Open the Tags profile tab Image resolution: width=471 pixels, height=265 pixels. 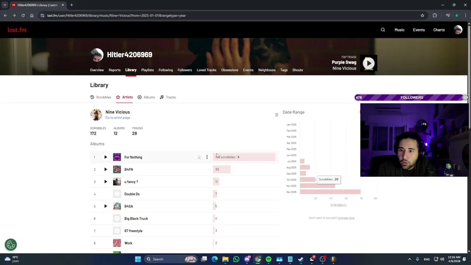284,70
